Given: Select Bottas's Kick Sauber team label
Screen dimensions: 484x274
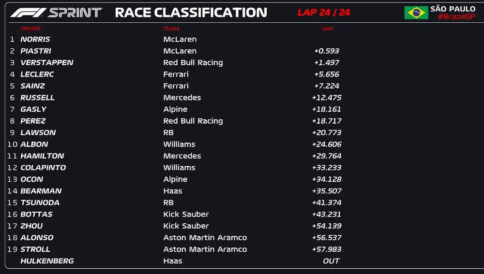Looking at the screenshot, I should pyautogui.click(x=186, y=214).
